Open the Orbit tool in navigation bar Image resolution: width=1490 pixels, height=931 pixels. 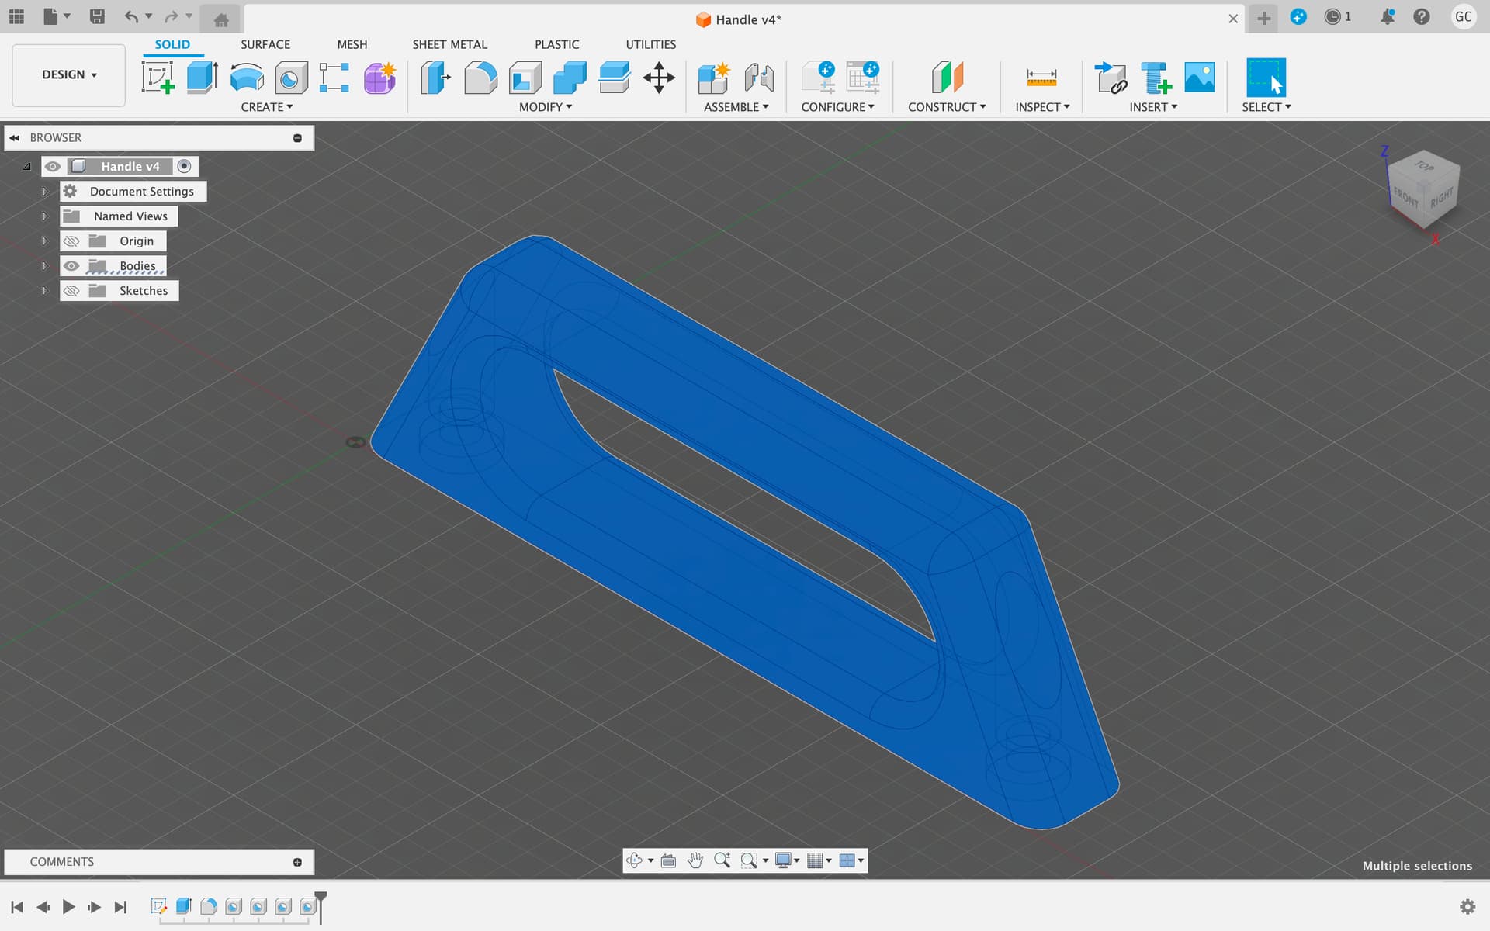(x=634, y=860)
